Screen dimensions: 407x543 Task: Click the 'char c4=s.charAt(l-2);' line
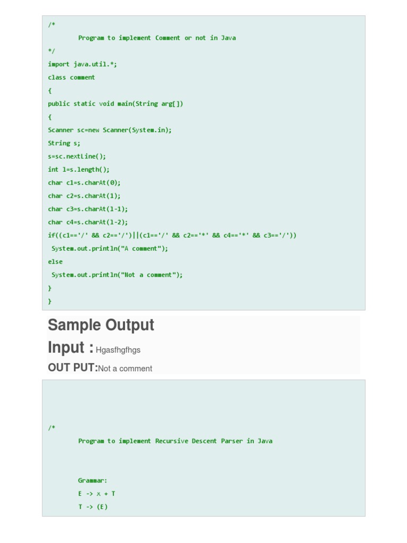[x=88, y=222]
